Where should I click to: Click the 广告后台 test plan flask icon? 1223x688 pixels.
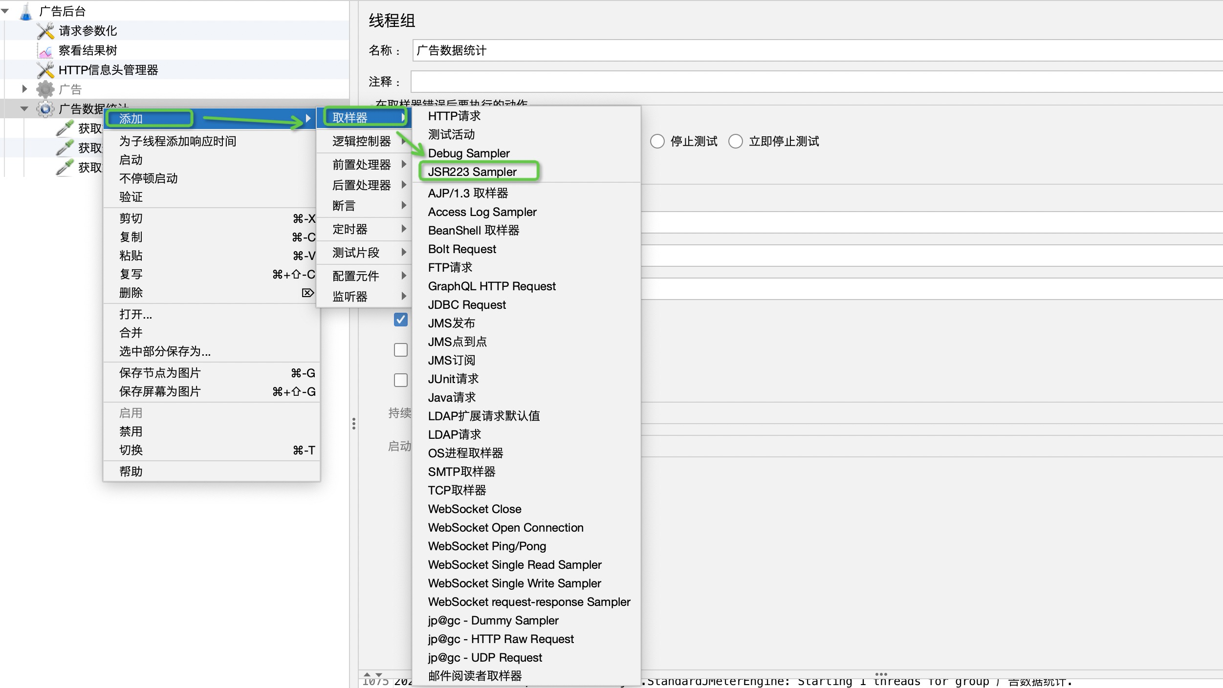point(26,11)
